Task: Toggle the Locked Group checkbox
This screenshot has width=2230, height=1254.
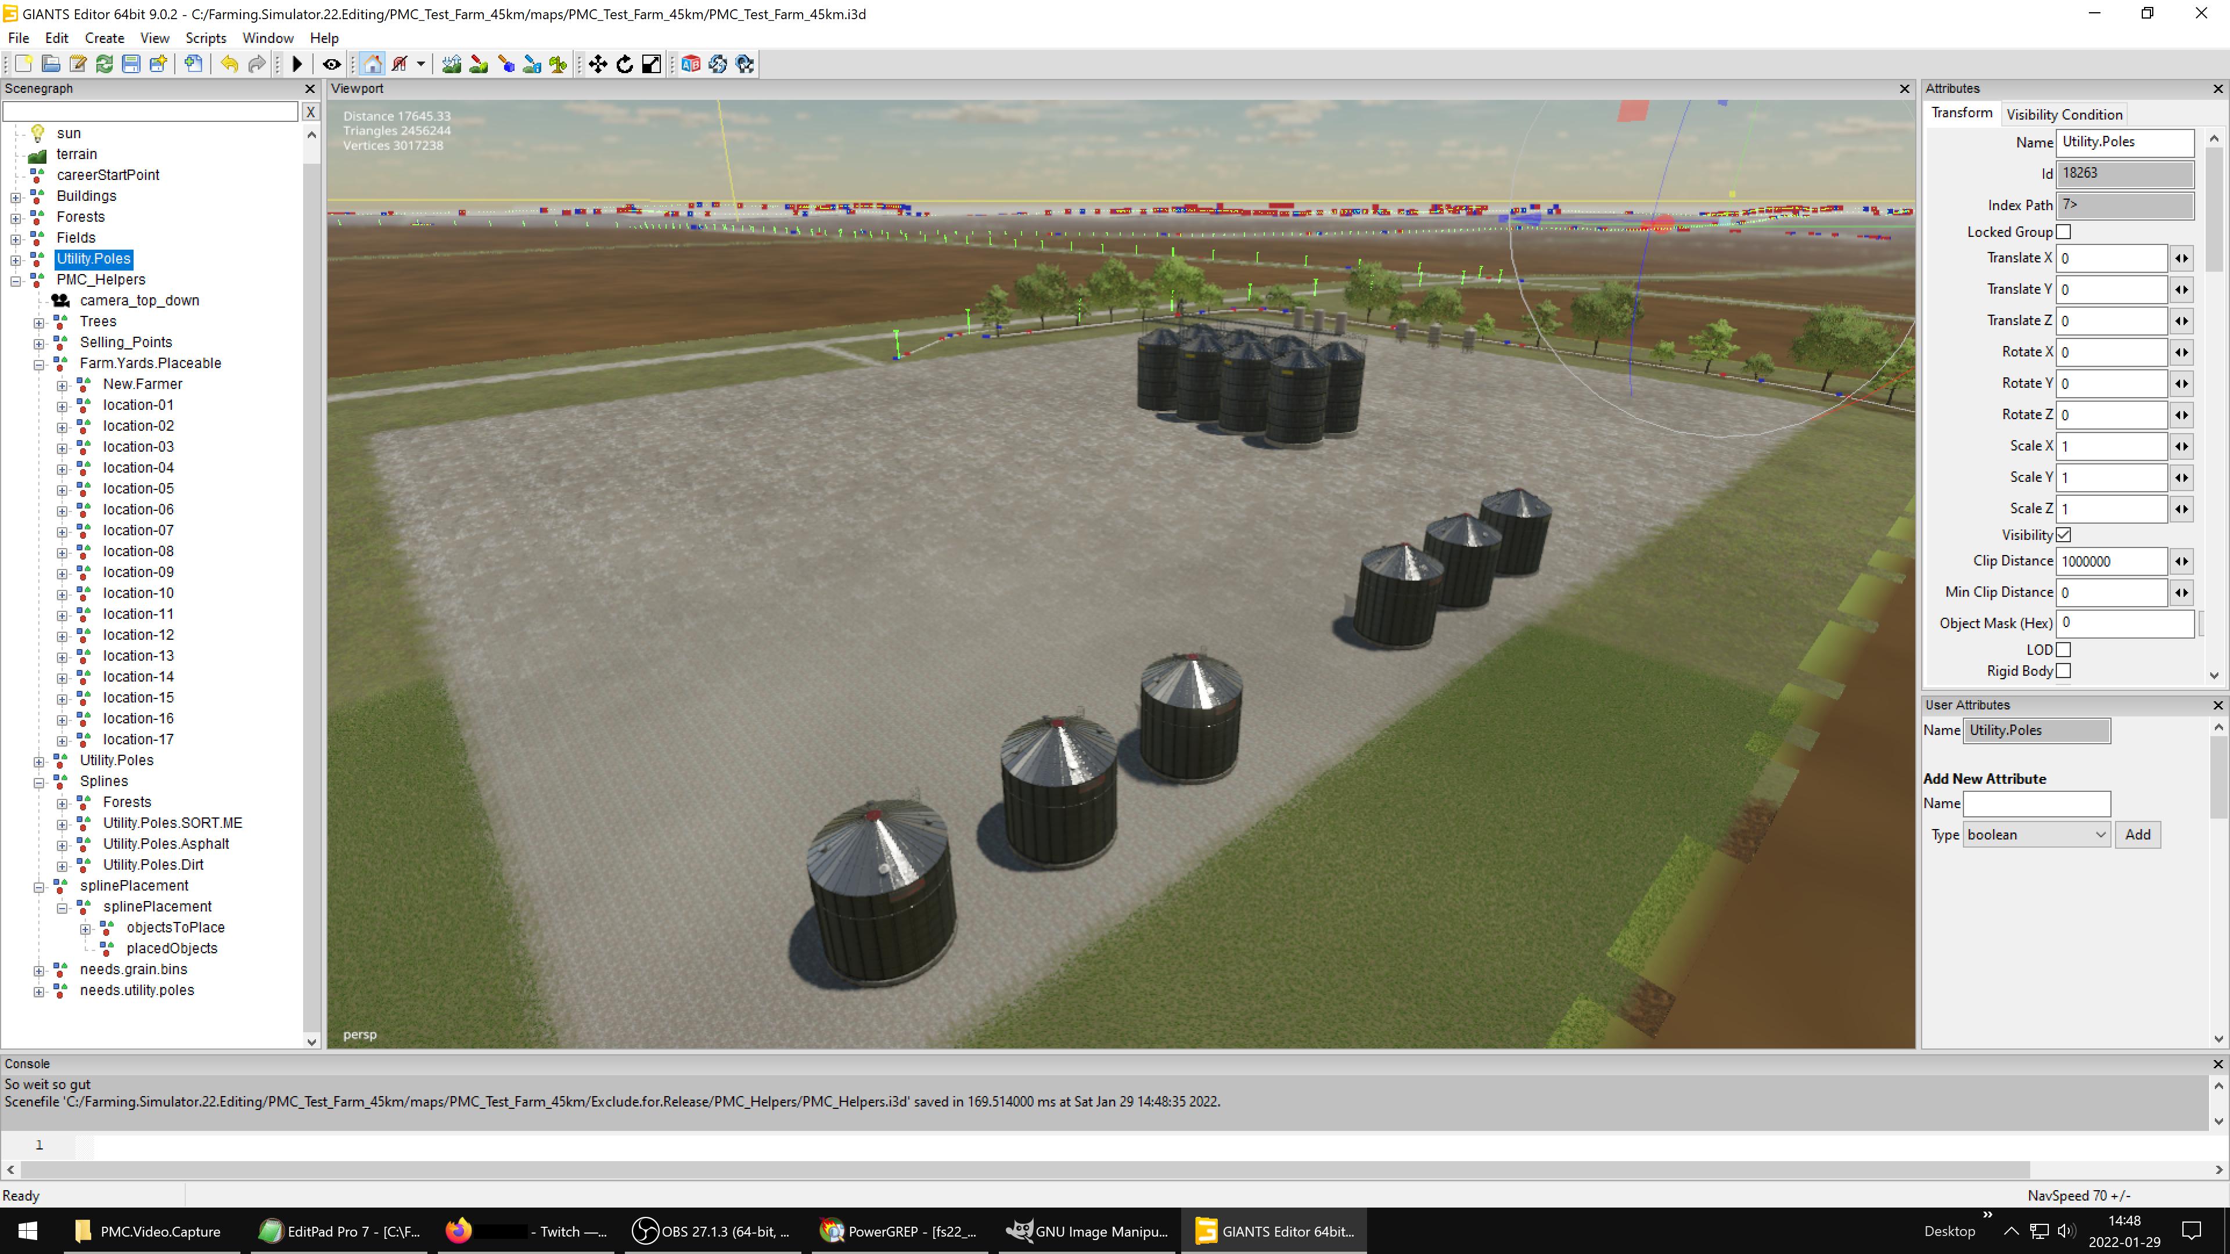Action: click(2064, 232)
